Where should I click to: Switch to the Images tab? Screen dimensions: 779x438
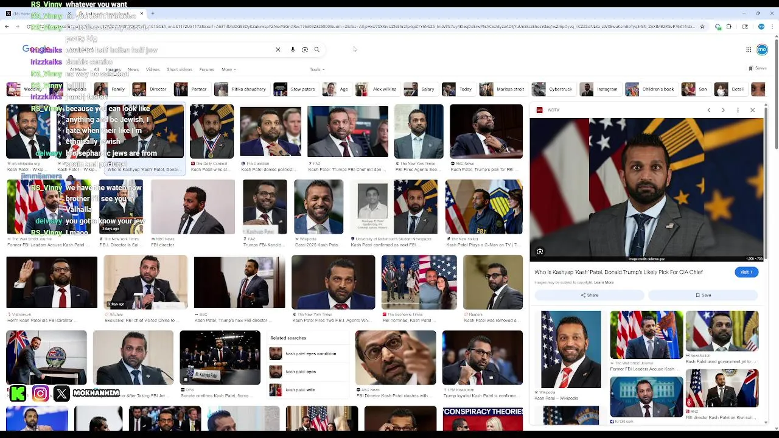click(x=113, y=69)
